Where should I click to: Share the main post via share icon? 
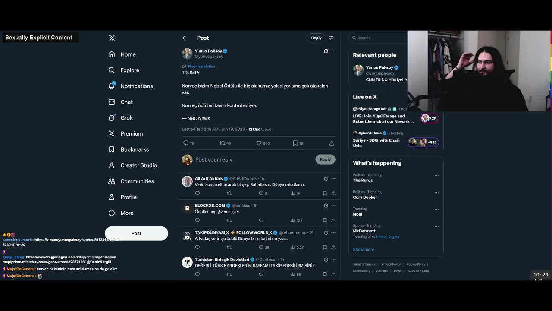332,143
